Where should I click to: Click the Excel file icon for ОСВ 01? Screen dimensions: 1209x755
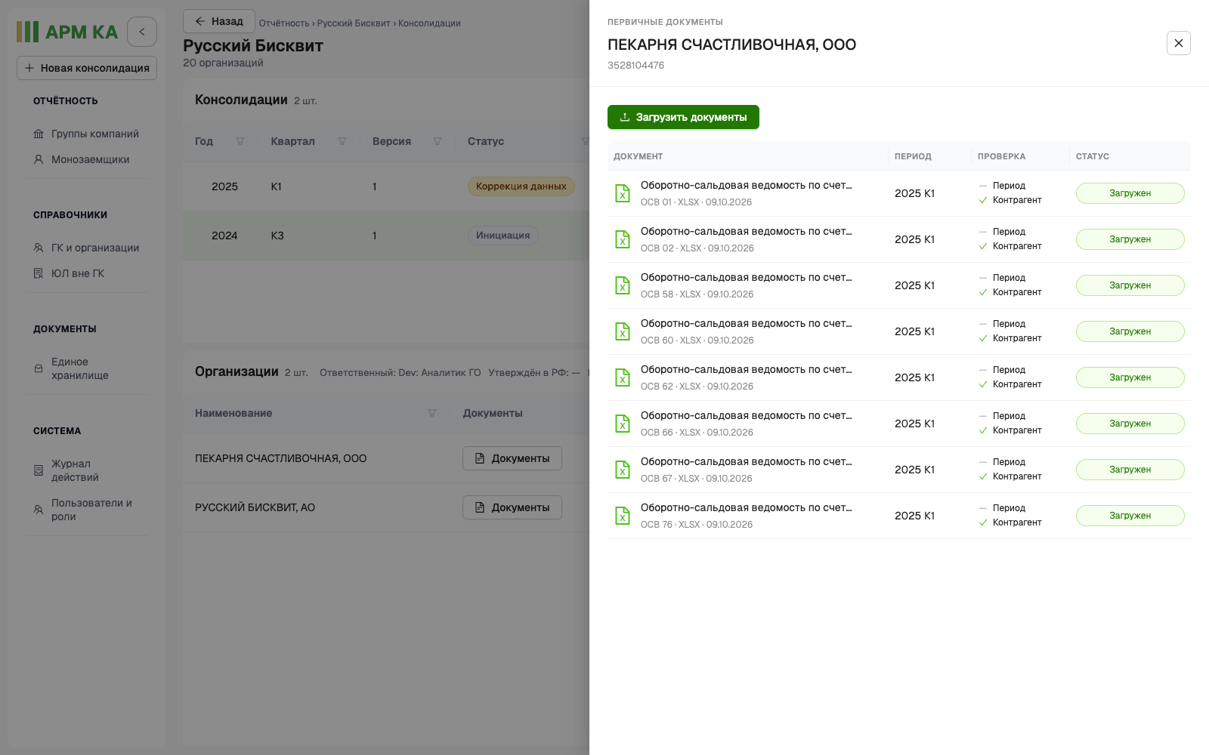pos(623,193)
